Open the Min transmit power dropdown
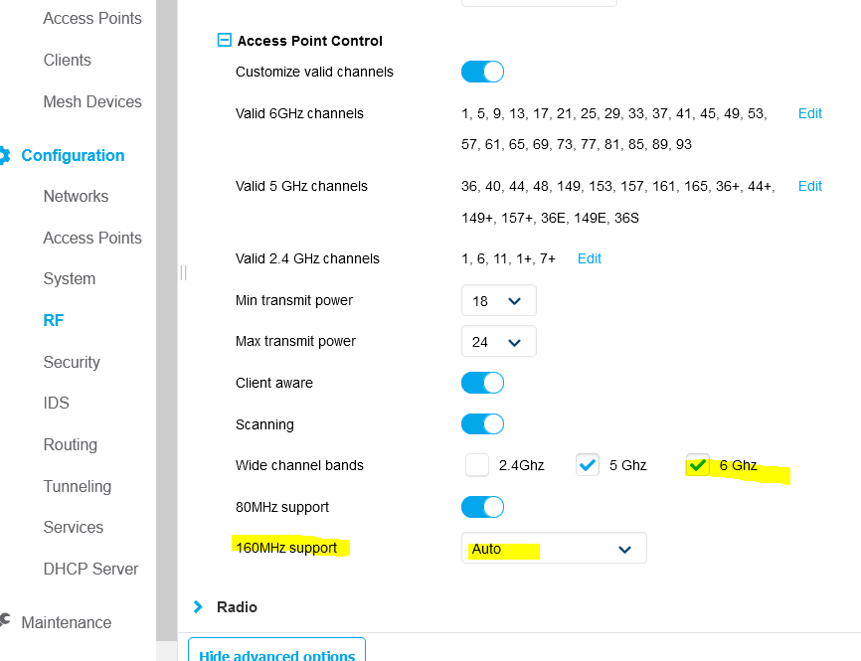The width and height of the screenshot is (861, 661). 498,300
